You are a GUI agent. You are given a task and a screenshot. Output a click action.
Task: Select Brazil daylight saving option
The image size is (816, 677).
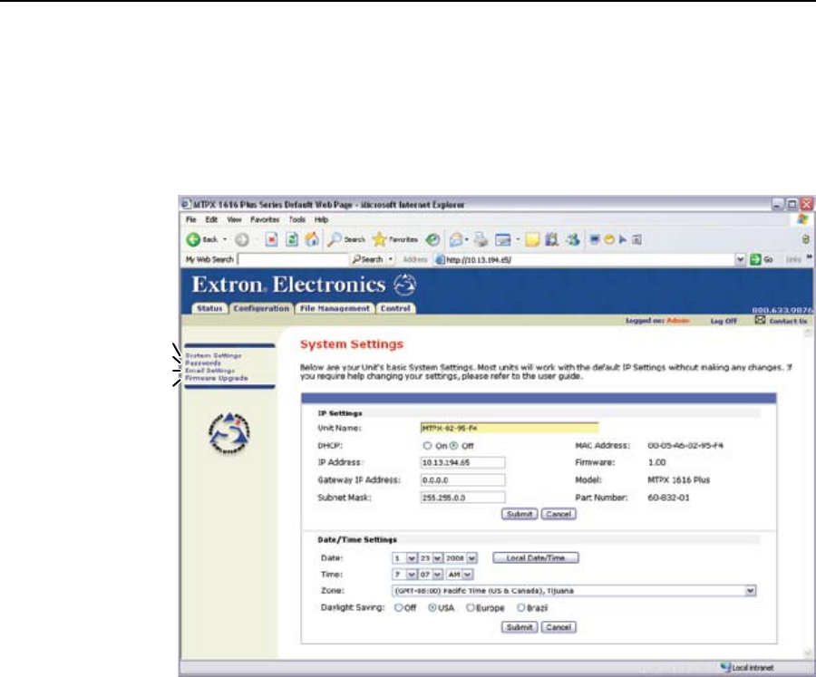pyautogui.click(x=521, y=607)
